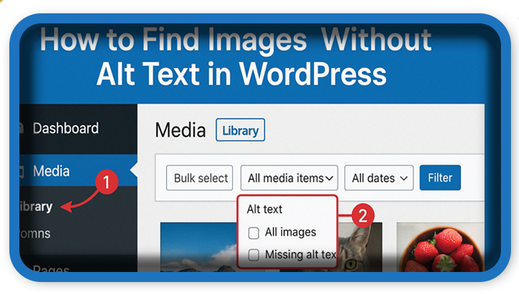Open the mountain landscape thumbnail
This screenshot has height=294, width=519.
tap(198, 247)
